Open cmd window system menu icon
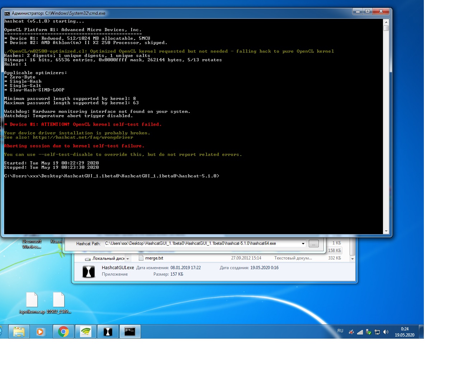 [7, 13]
